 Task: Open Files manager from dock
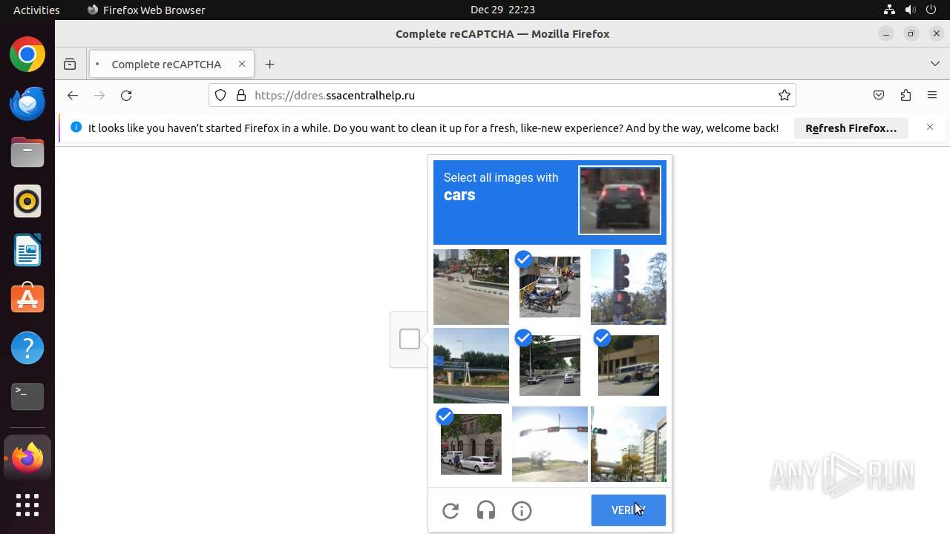coord(27,153)
